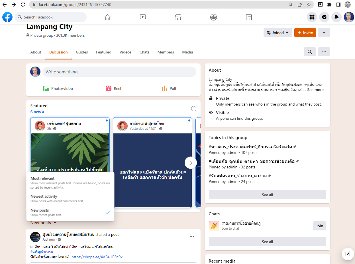Open the Watch video icon
Screen dimensions: 355x264
coord(143,17)
